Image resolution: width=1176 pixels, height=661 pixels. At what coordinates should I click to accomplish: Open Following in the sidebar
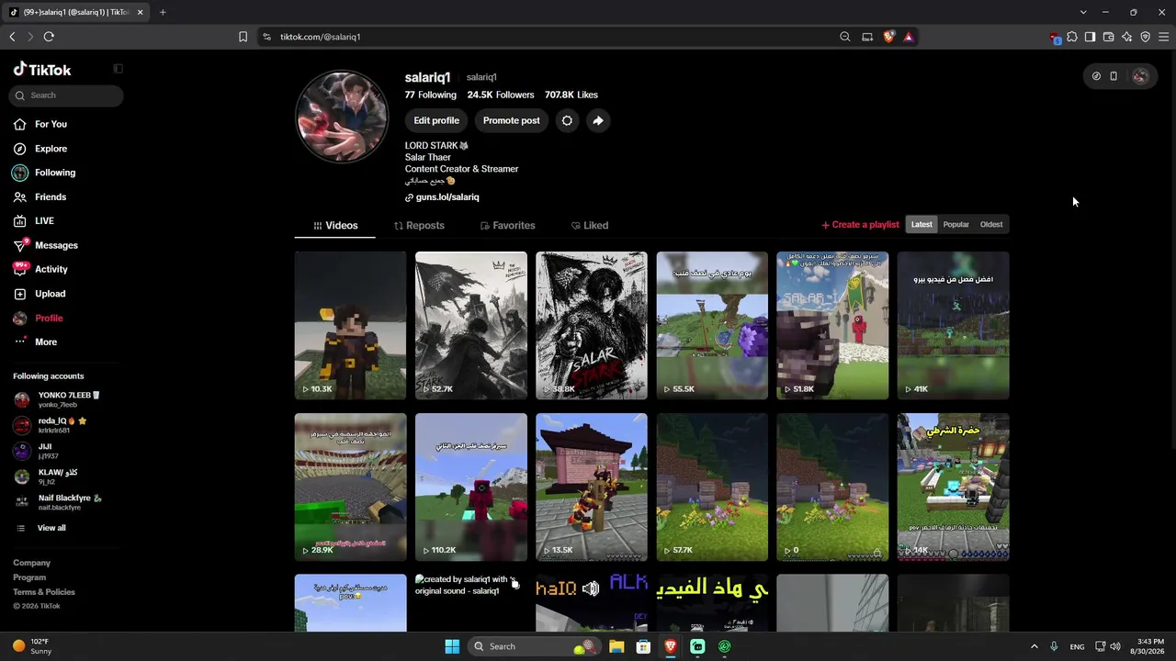(x=44, y=173)
